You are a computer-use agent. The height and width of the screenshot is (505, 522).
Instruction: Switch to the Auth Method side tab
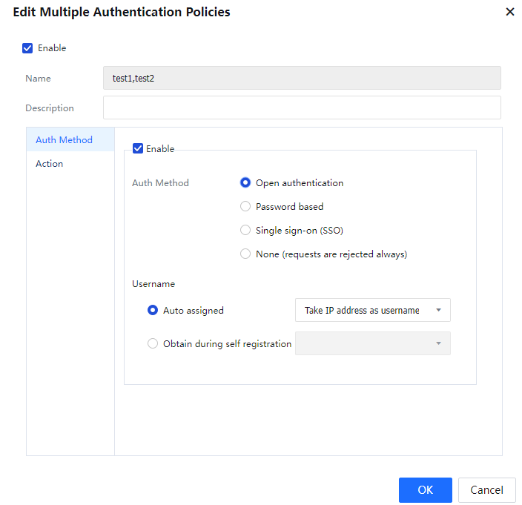65,140
